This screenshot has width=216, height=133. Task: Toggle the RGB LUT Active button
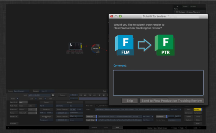[33, 109]
